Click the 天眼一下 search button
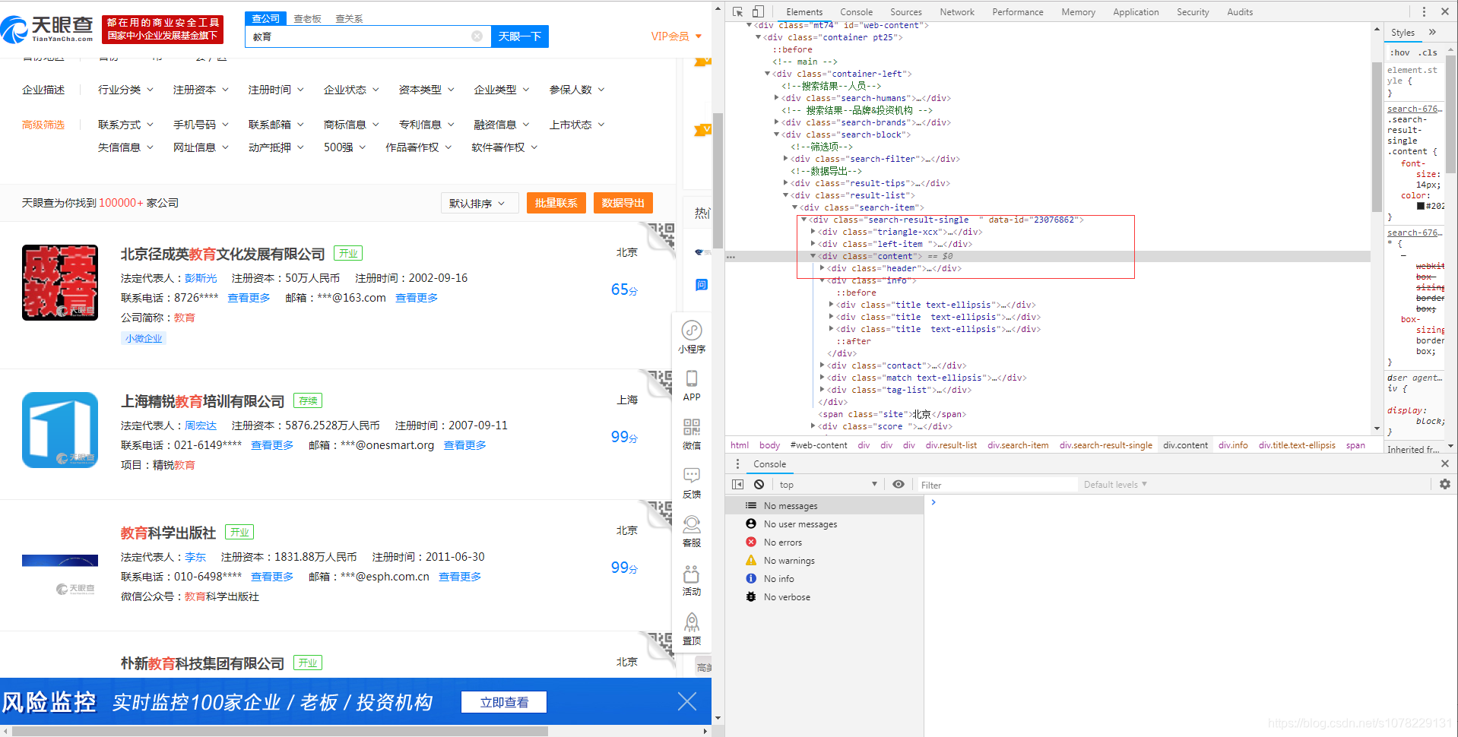Image resolution: width=1458 pixels, height=737 pixels. [x=519, y=36]
